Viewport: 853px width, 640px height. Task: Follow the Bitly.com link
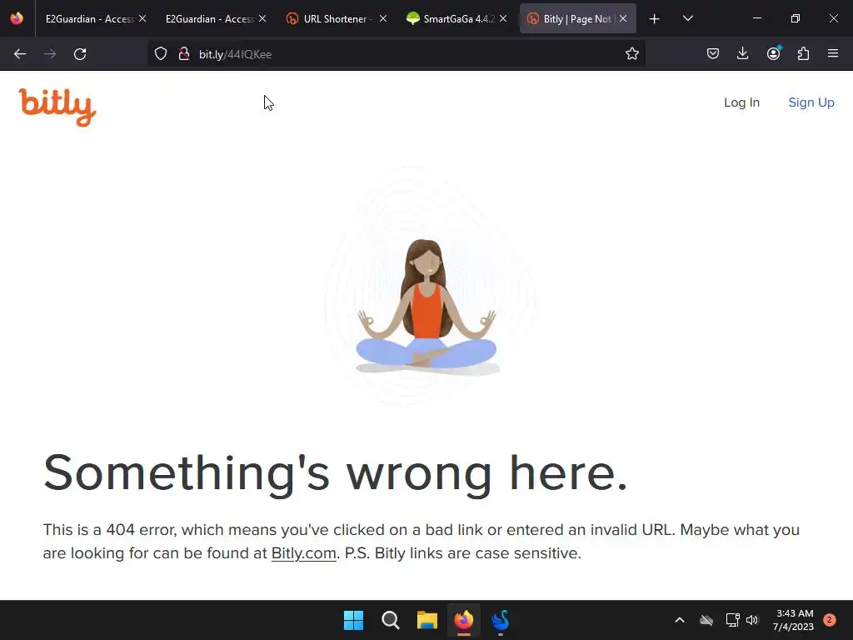point(303,553)
